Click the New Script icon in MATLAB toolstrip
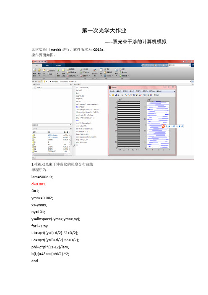The height and width of the screenshot is (295, 208). pos(34,70)
